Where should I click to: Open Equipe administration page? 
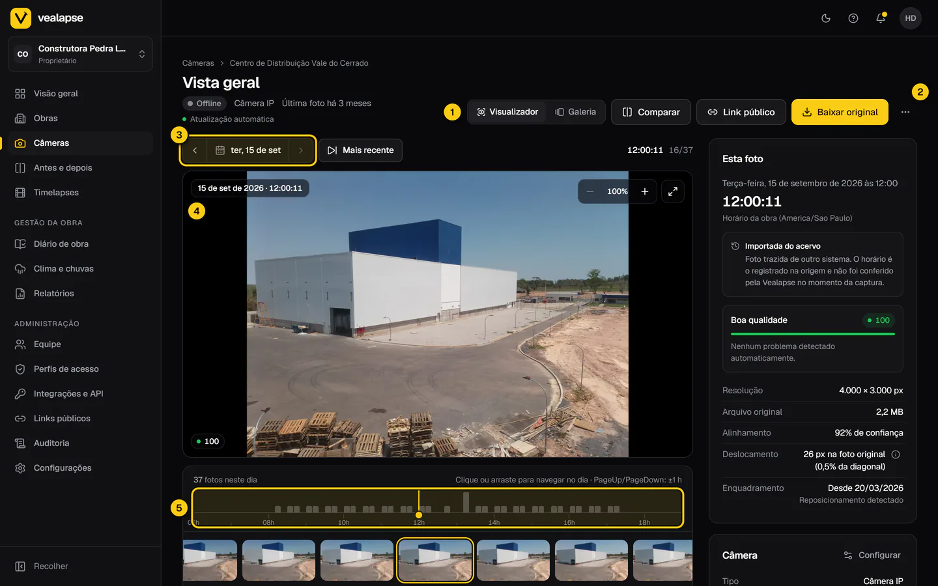81,344
